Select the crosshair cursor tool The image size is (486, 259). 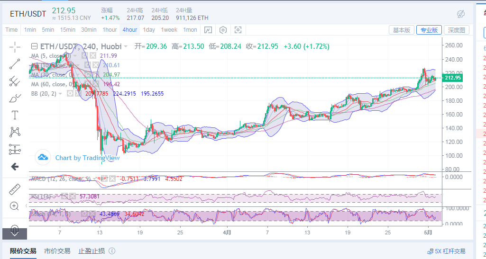click(x=15, y=46)
